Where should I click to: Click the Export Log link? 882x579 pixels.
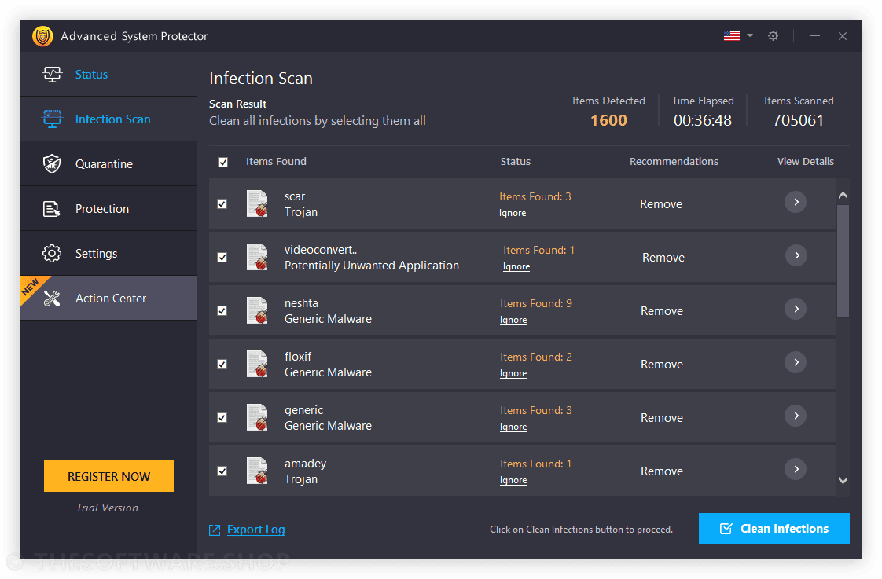pos(256,530)
